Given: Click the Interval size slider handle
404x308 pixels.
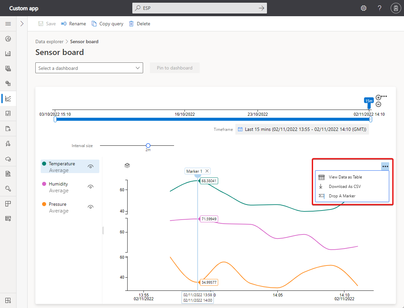Looking at the screenshot, I should 148,145.
